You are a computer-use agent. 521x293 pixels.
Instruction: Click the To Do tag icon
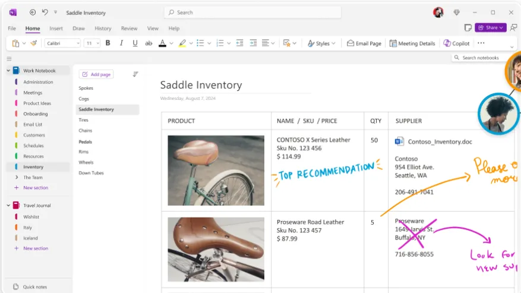[x=287, y=43]
